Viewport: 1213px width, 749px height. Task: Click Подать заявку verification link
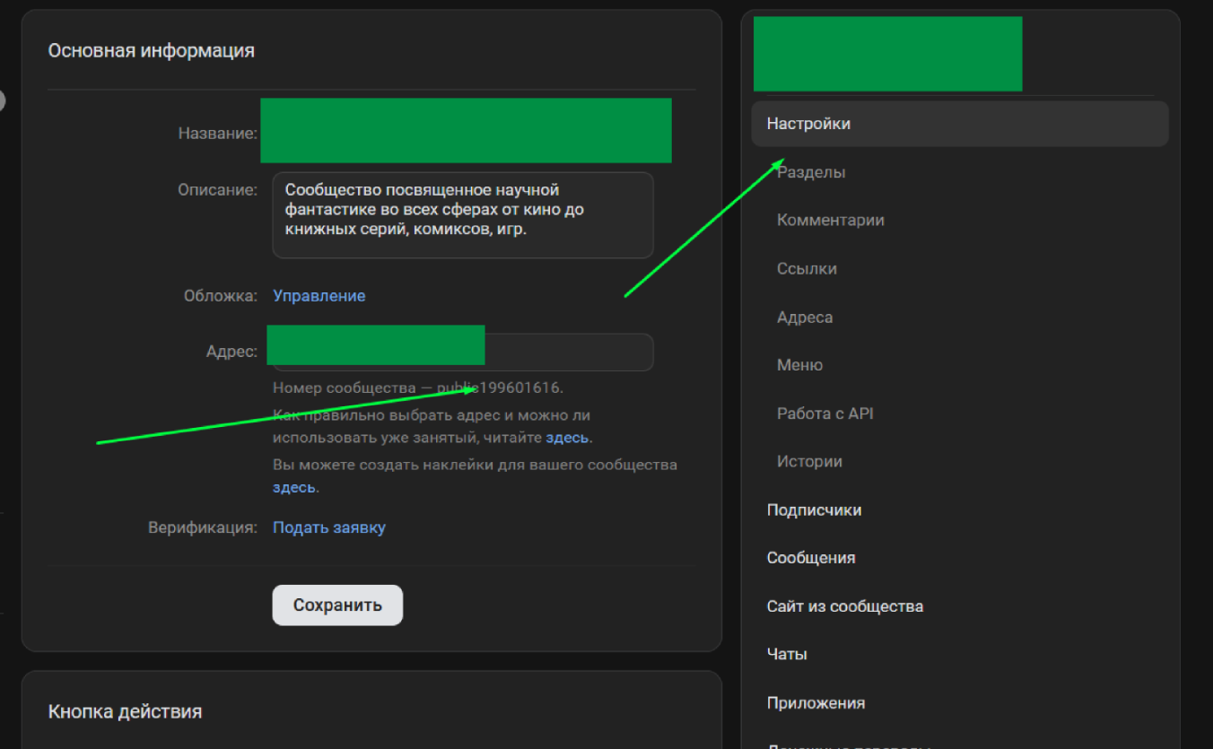click(x=328, y=527)
